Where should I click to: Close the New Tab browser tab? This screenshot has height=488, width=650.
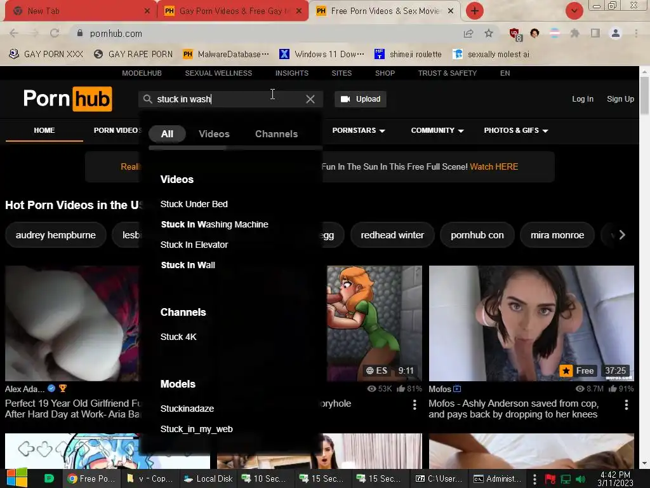click(x=147, y=11)
